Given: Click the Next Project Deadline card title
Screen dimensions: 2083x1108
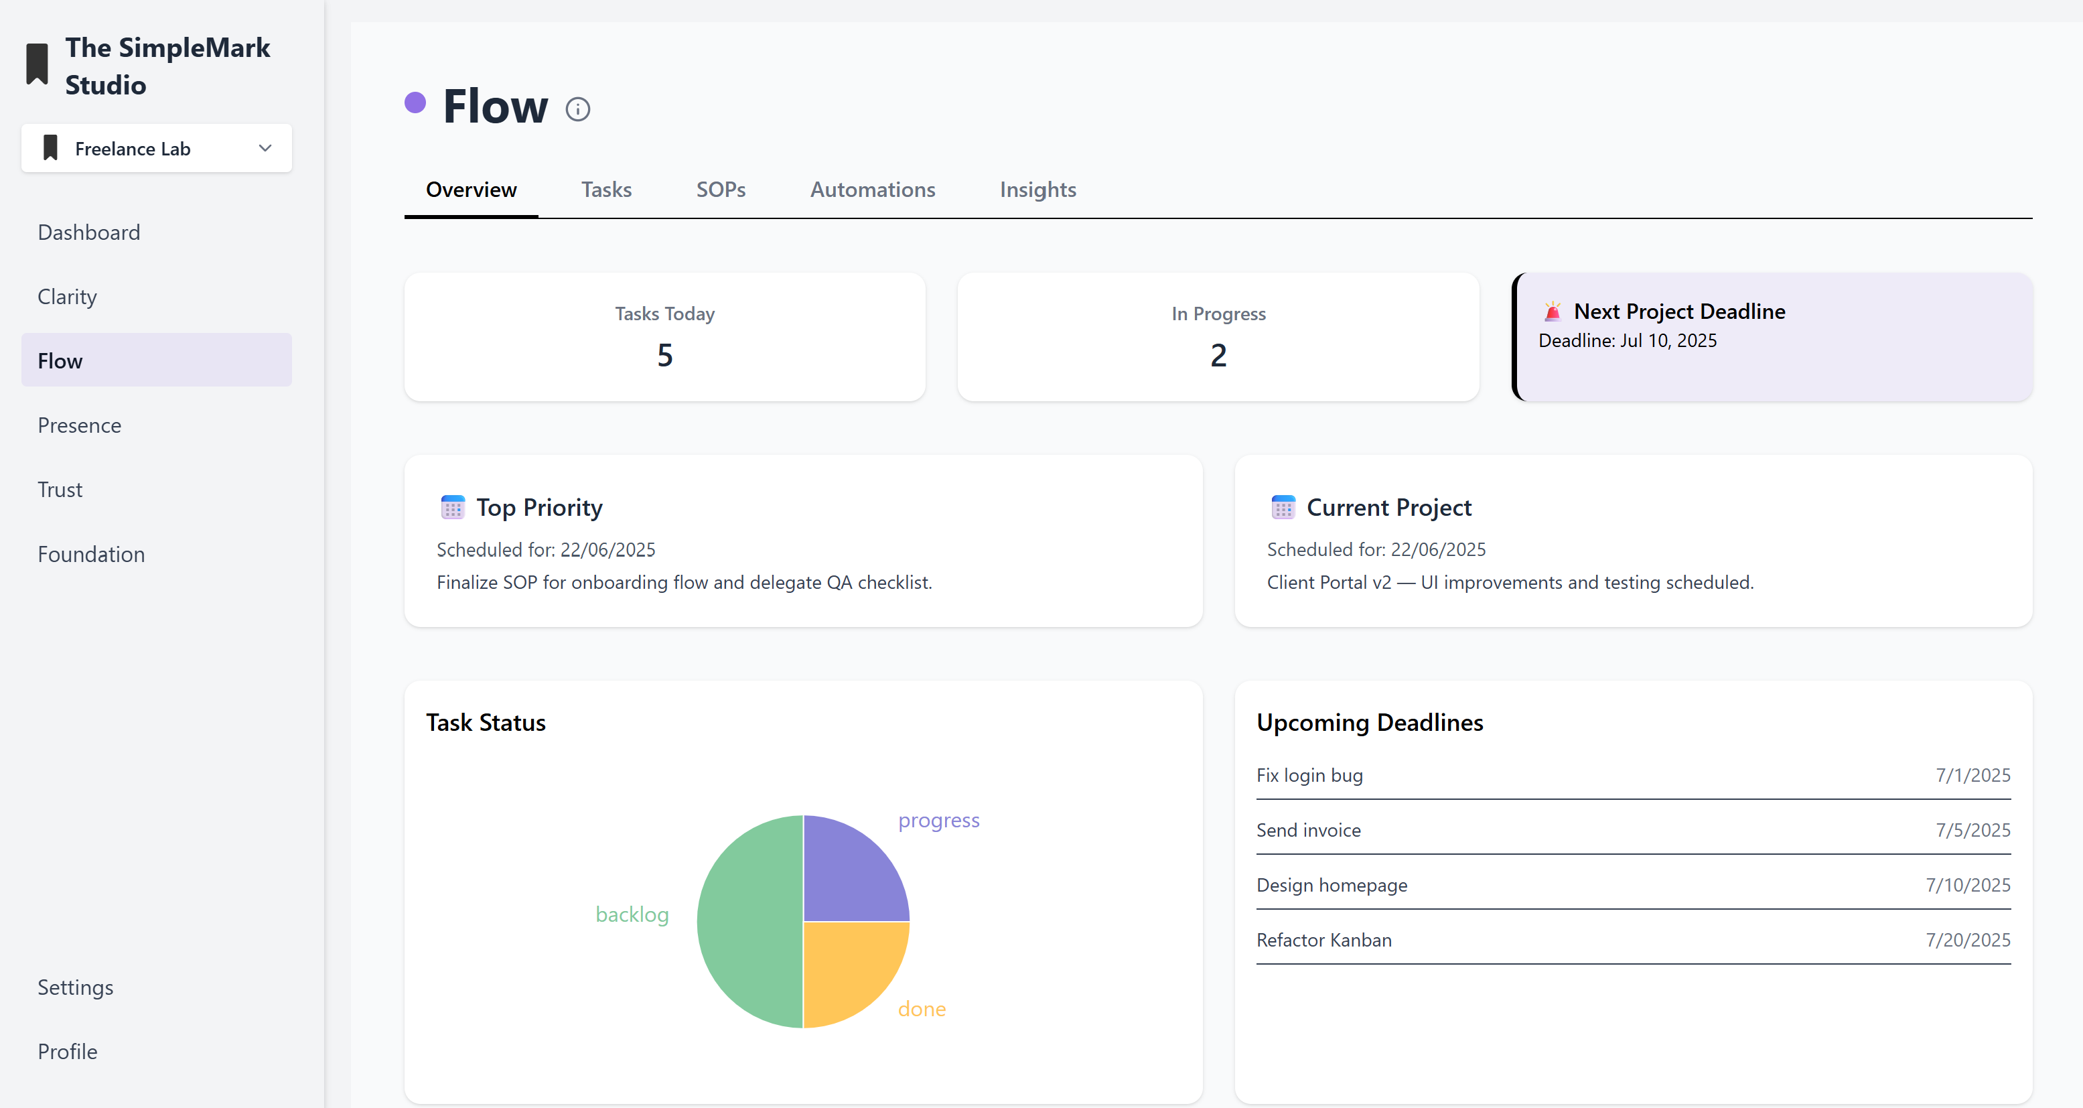Looking at the screenshot, I should pos(1678,311).
